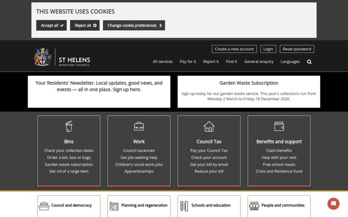Open Children's social work jobs
The height and width of the screenshot is (217, 348).
pos(139,164)
